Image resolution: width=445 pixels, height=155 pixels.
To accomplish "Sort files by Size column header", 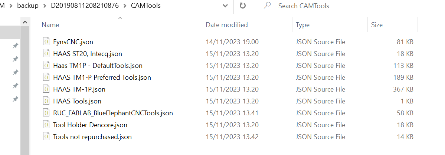I will click(377, 24).
